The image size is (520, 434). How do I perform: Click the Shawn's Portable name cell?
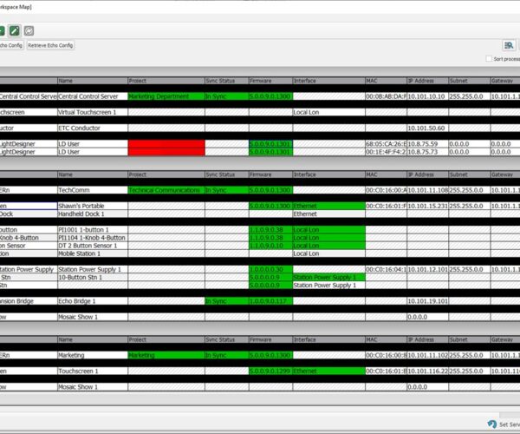91,206
